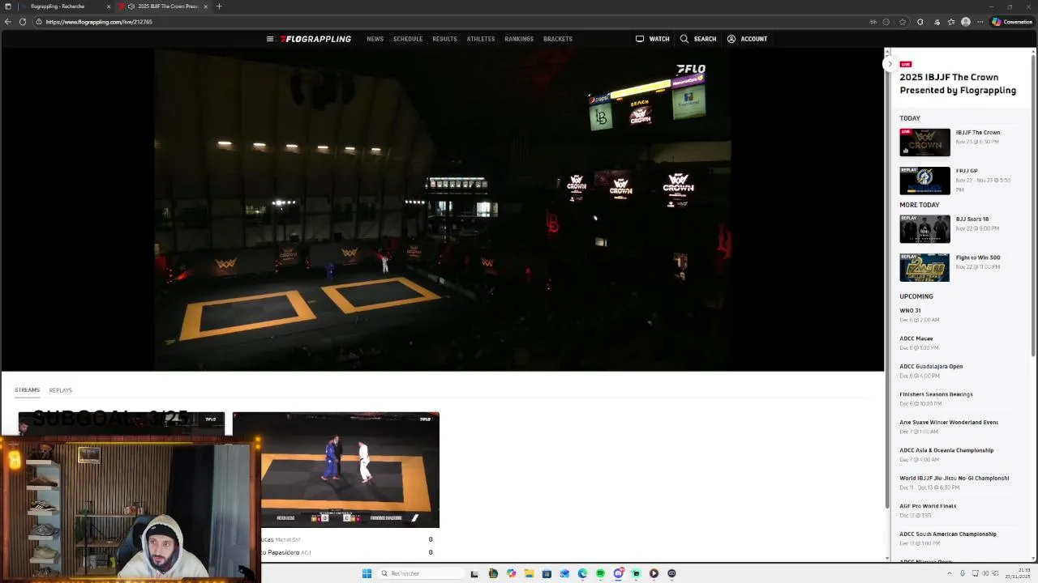
Task: Collapse the event sidebar with the arrow
Action: (890, 64)
